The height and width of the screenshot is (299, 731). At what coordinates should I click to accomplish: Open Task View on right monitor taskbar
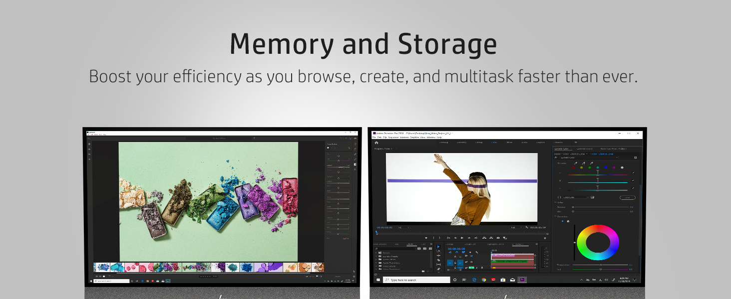click(464, 280)
